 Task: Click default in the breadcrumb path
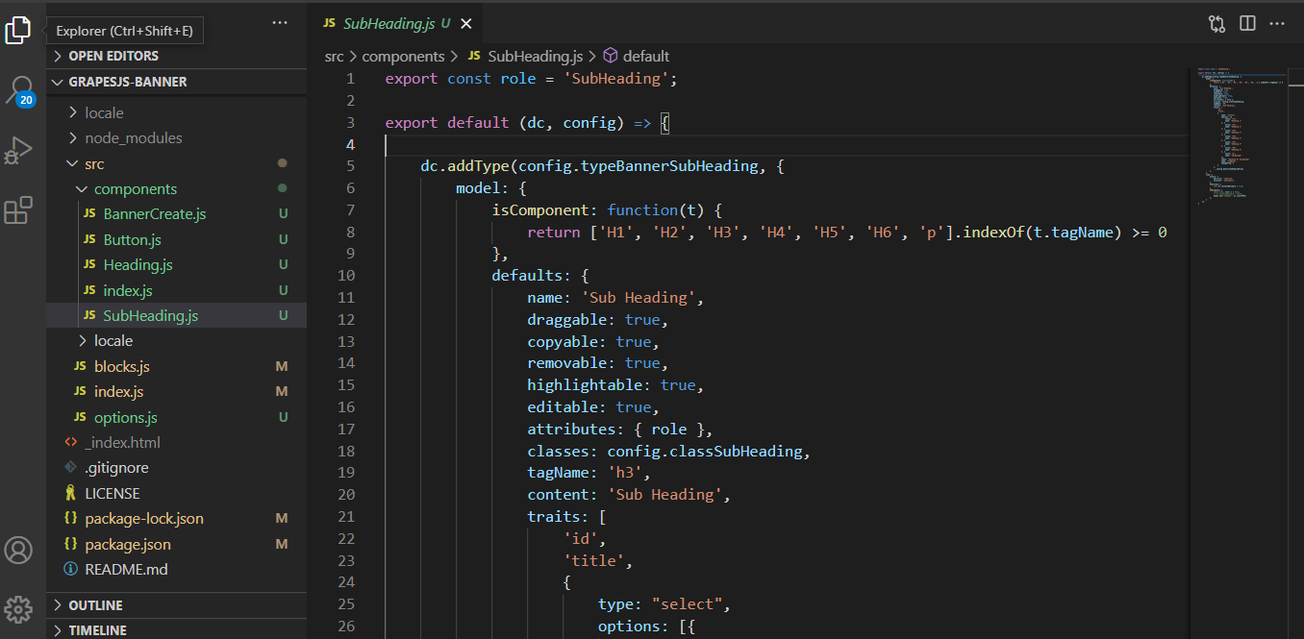click(646, 57)
